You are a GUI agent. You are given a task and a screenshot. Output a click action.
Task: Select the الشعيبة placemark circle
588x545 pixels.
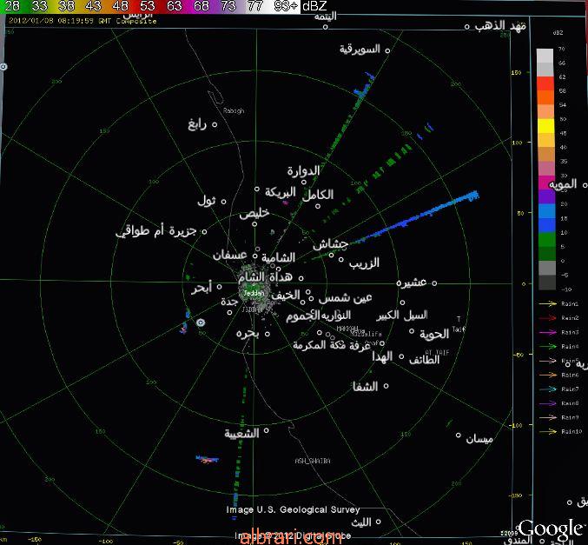(267, 430)
